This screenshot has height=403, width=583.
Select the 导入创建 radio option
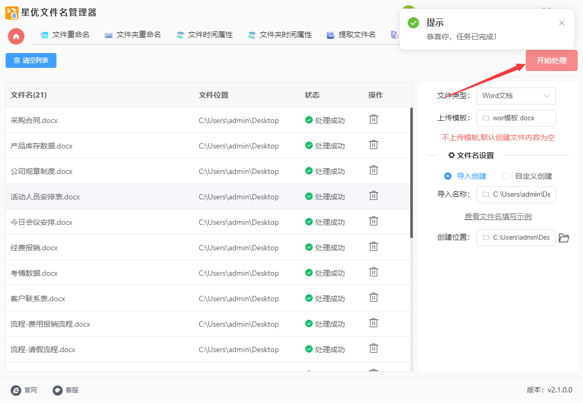448,176
